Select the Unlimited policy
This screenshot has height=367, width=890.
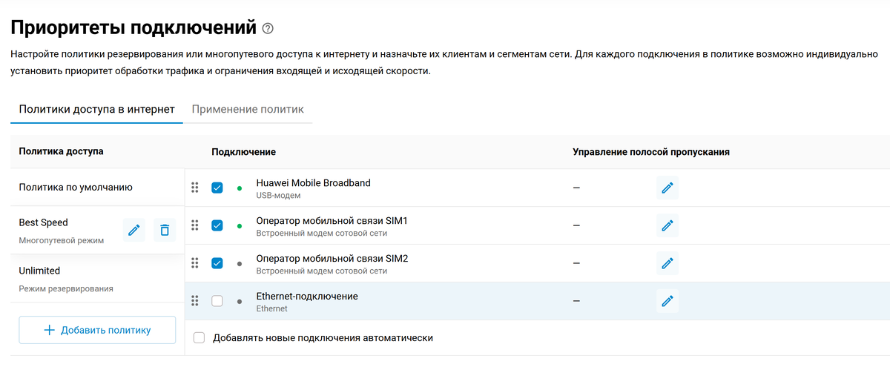tap(97, 279)
